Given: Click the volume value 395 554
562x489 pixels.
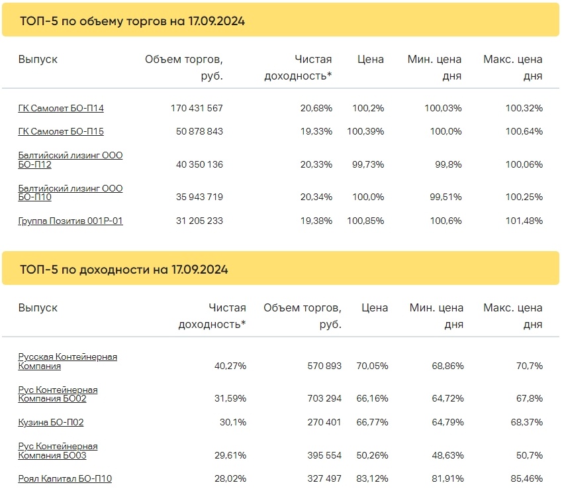Looking at the screenshot, I should tap(324, 455).
